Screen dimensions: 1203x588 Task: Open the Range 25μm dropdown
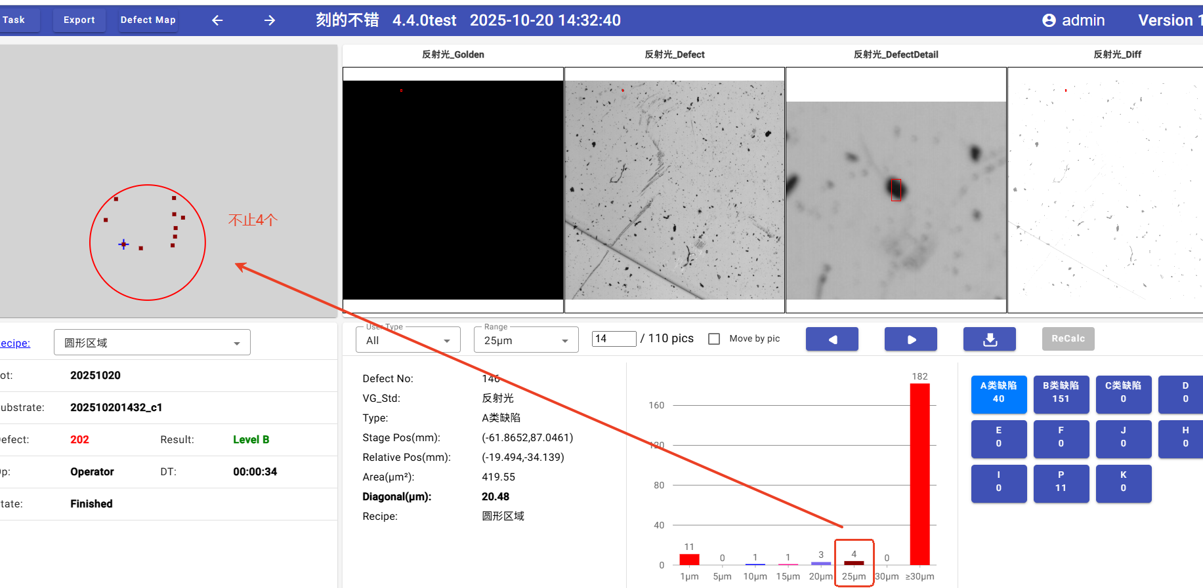pos(526,340)
